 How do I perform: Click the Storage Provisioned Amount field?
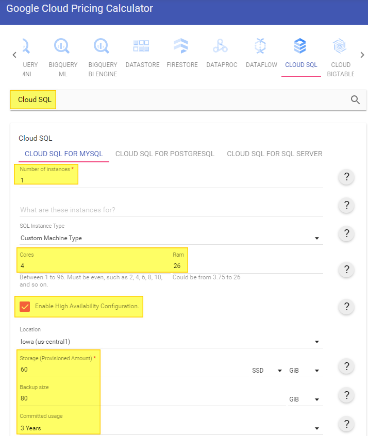(x=134, y=370)
